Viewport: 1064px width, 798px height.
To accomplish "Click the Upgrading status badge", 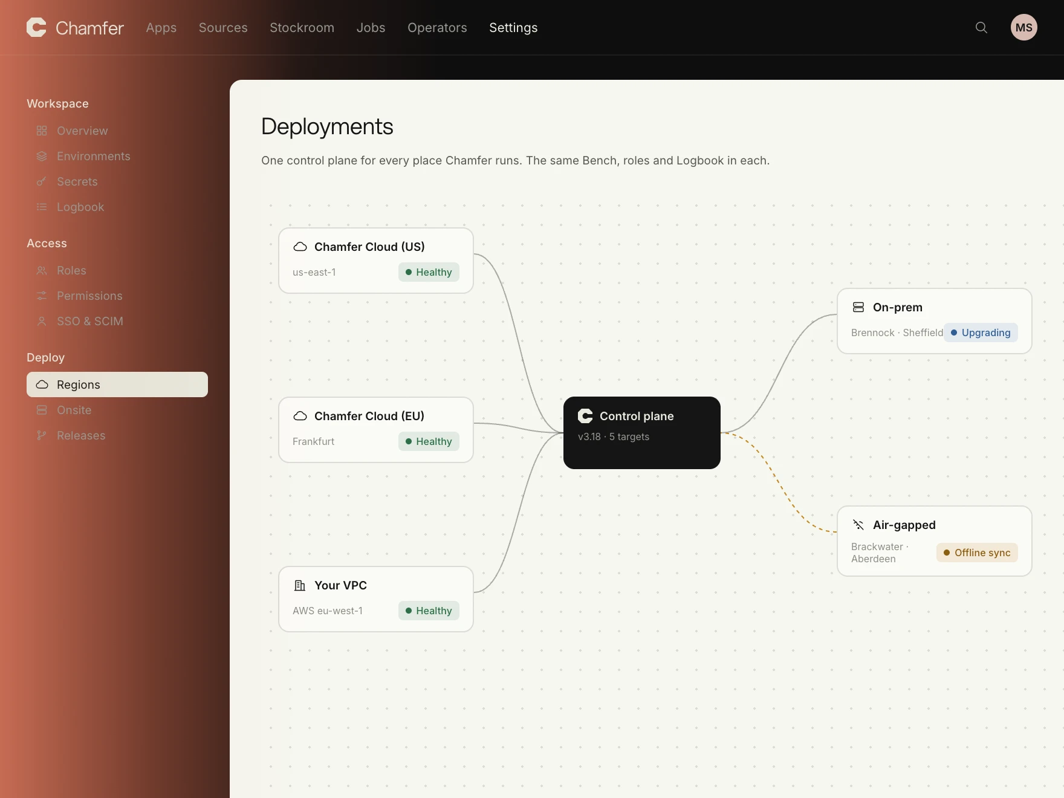I will point(981,332).
